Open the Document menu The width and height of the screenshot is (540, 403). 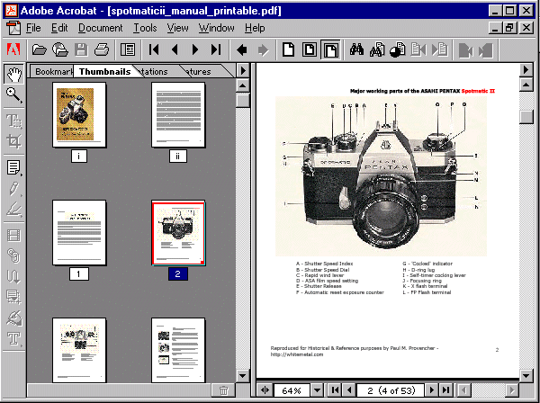[100, 28]
